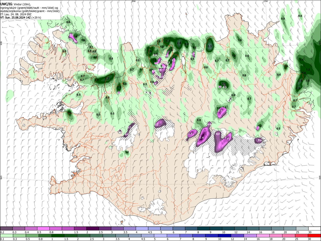Image resolution: width=321 pixels, height=241 pixels.
Task: Click the '15W' longitude label at the top
Action: pos(266,1)
